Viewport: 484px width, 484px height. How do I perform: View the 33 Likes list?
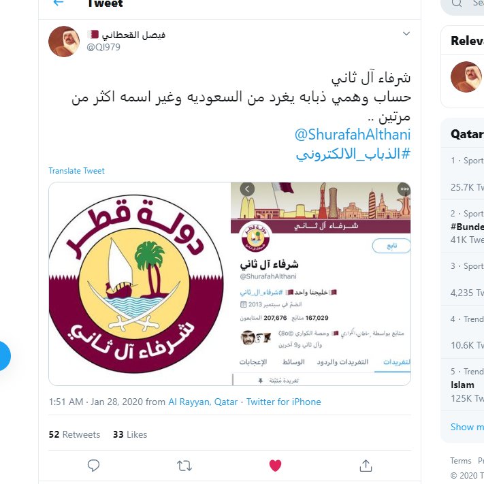130,434
